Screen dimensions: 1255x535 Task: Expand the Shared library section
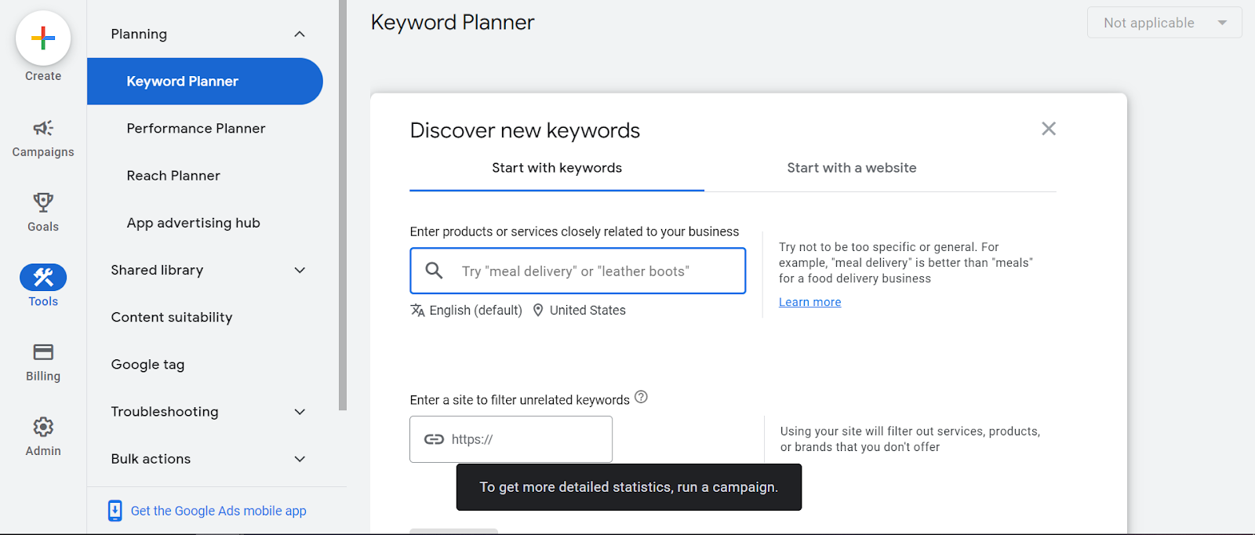point(300,271)
